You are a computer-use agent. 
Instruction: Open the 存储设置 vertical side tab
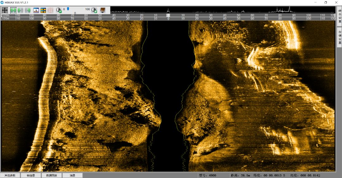339,37
